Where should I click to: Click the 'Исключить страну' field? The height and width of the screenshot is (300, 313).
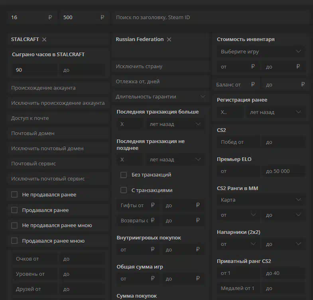tap(161, 67)
